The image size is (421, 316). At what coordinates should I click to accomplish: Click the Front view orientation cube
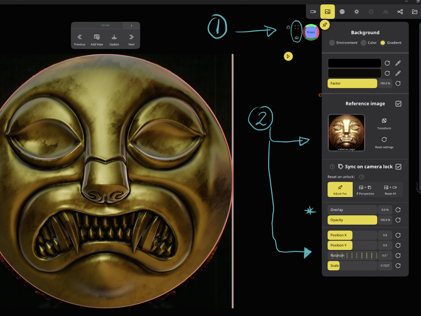pos(311,32)
